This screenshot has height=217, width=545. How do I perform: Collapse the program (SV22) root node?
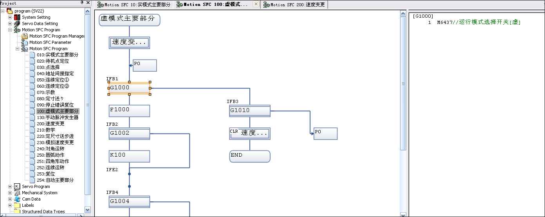tap(3, 11)
